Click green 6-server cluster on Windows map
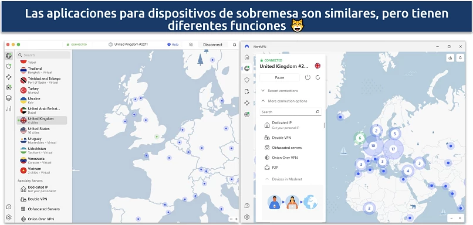Viewport: 473px width, 225px height. (360, 138)
